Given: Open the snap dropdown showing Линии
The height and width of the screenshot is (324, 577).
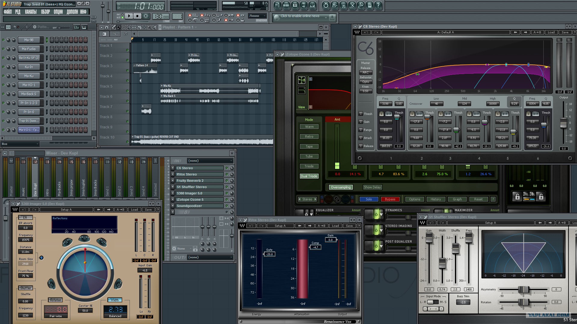Looking at the screenshot, I should (257, 16).
